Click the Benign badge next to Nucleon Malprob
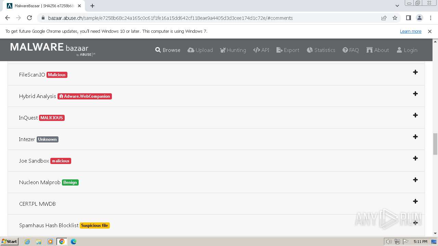 (x=70, y=182)
